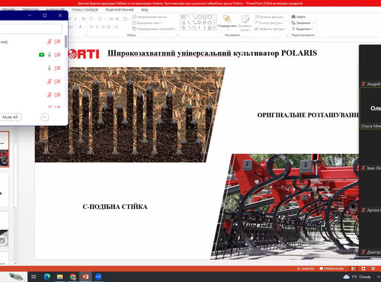Open Выровнять текст dropdown
This screenshot has height=282, width=381.
(147, 23)
